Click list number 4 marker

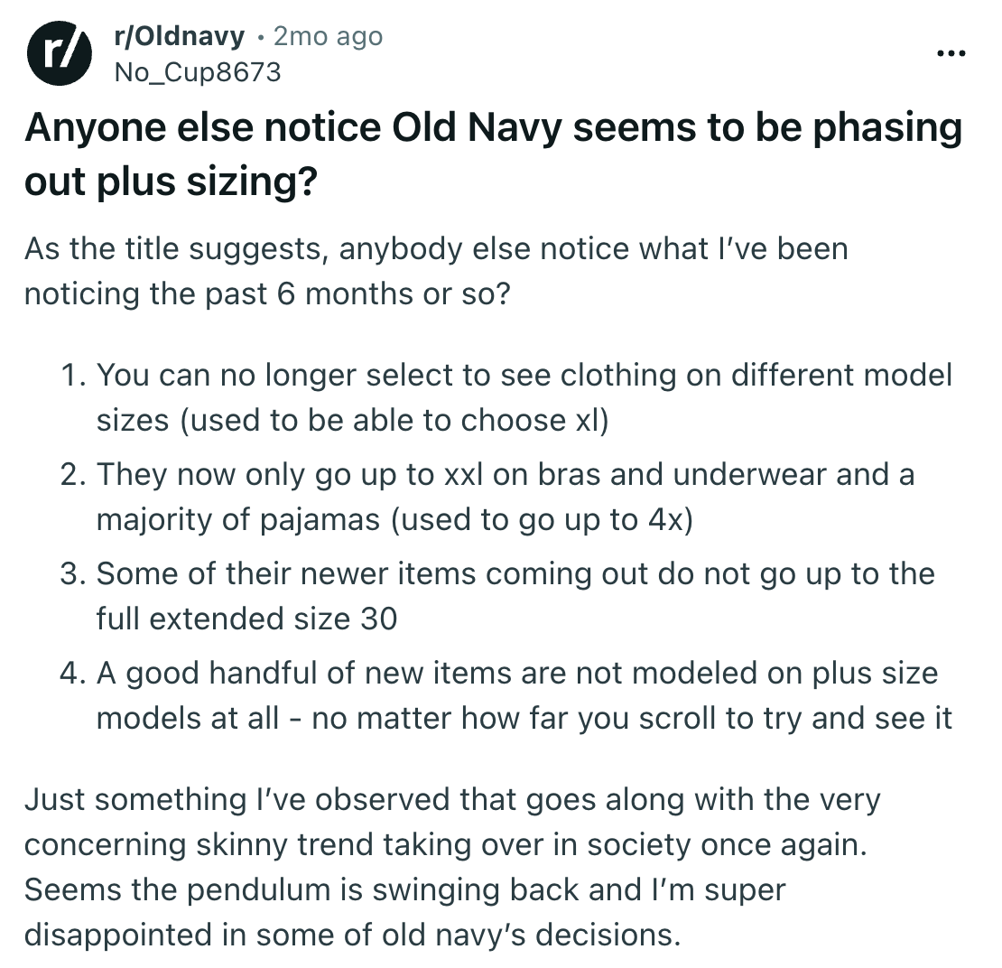pos(73,674)
